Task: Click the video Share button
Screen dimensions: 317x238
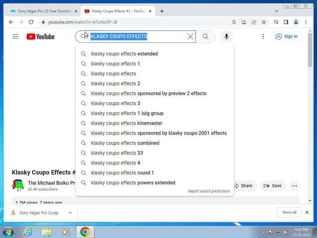Action: tap(245, 186)
